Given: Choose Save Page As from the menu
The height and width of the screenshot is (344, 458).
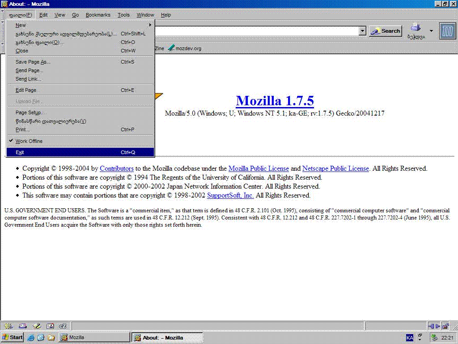Looking at the screenshot, I should [x=81, y=62].
